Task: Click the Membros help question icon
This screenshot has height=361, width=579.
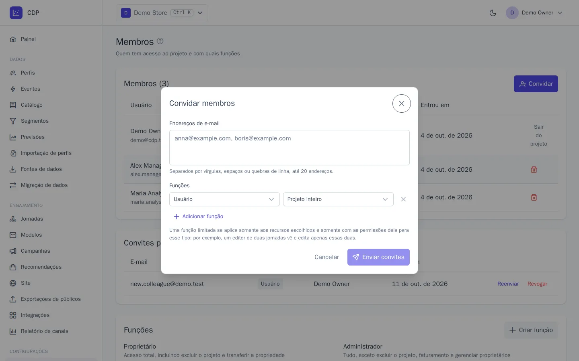Action: 160,41
